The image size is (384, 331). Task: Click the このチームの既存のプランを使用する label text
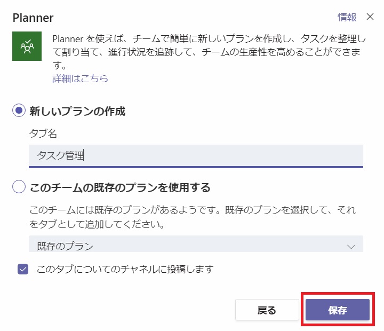[x=120, y=187]
